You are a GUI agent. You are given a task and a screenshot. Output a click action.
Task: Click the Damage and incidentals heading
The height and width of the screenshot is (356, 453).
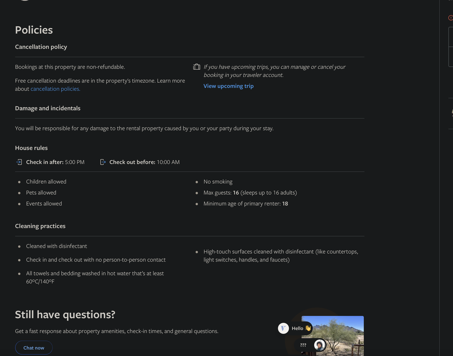point(48,109)
